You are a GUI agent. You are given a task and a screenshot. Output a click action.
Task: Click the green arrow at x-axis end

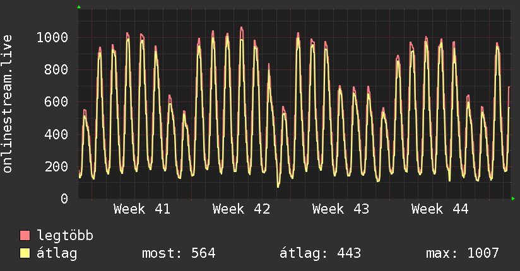tap(513, 199)
